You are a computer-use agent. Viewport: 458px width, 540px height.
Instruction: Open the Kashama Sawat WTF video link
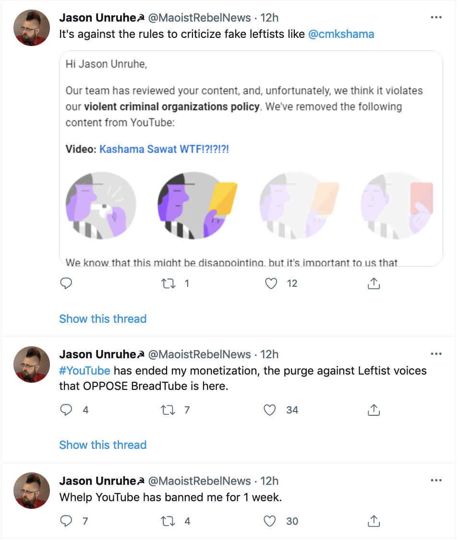164,149
